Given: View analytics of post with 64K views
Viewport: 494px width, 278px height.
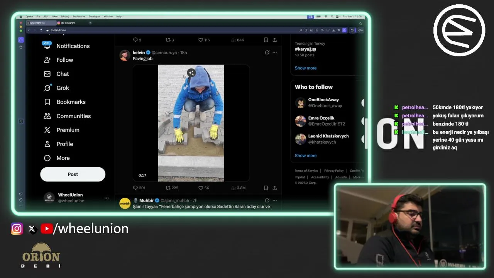Looking at the screenshot, I should [x=233, y=40].
